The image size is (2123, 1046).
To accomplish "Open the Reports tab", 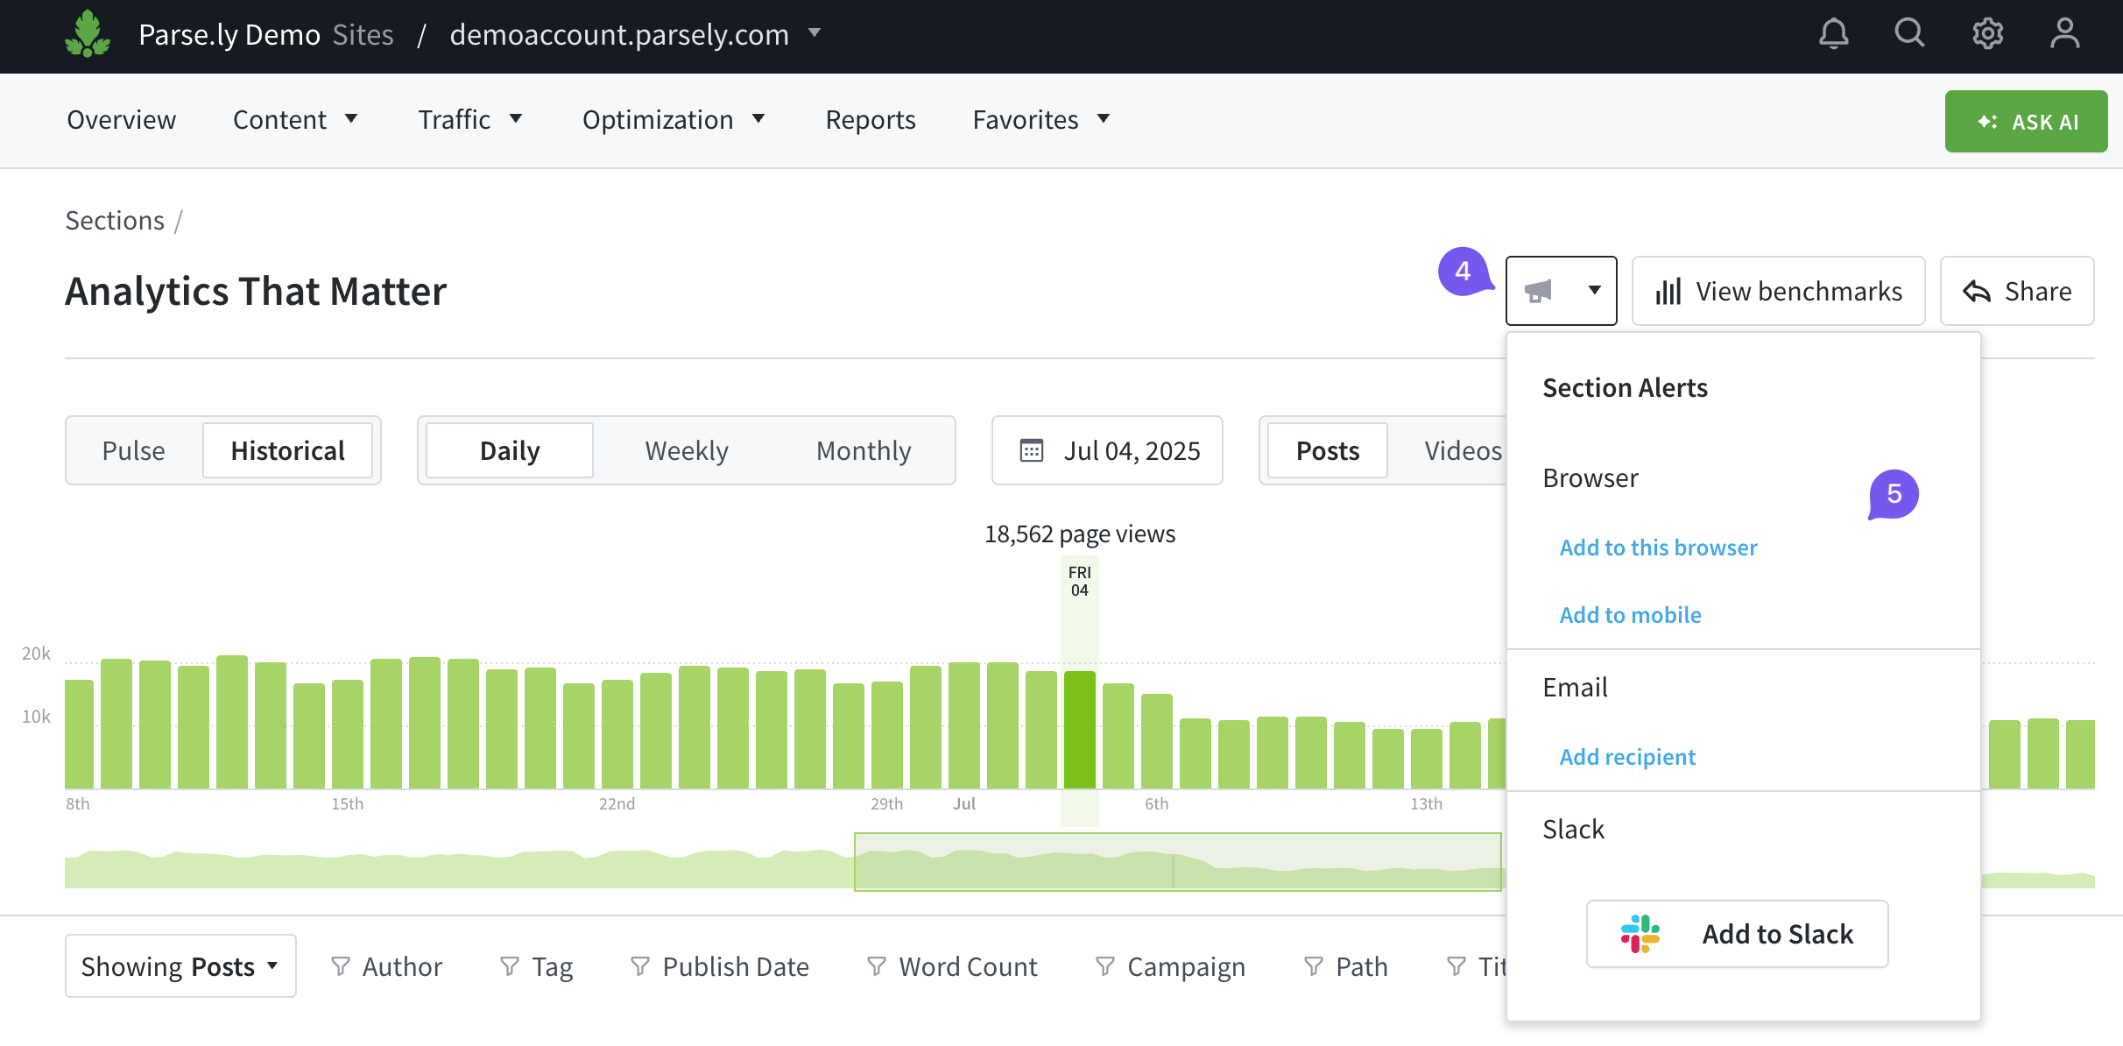I will point(870,119).
